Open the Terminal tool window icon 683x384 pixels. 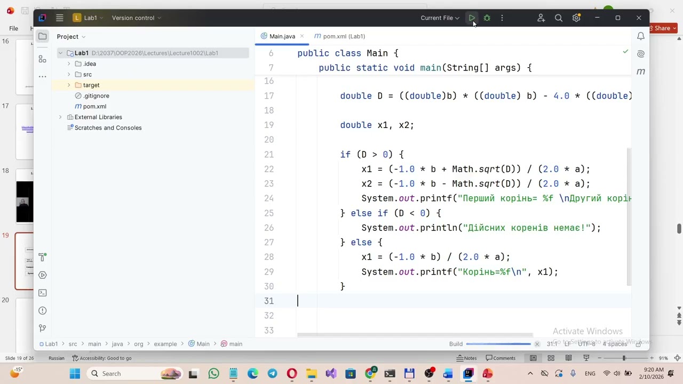point(43,293)
